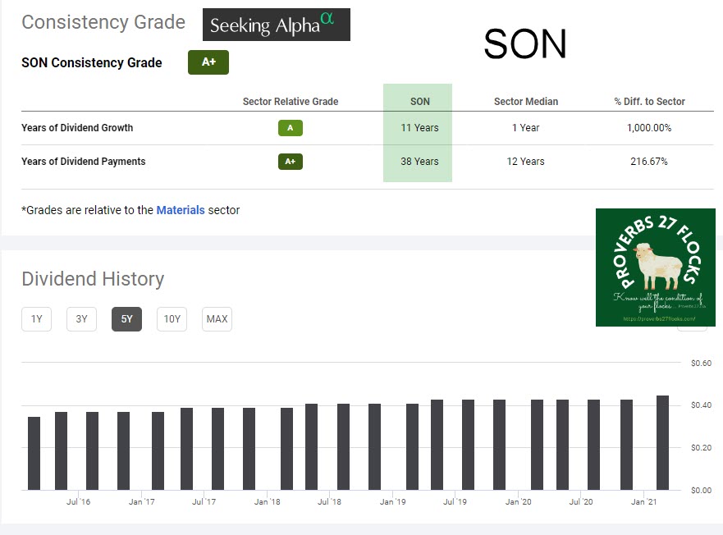Select the 5Y dividend history range
723x535 pixels.
click(126, 319)
